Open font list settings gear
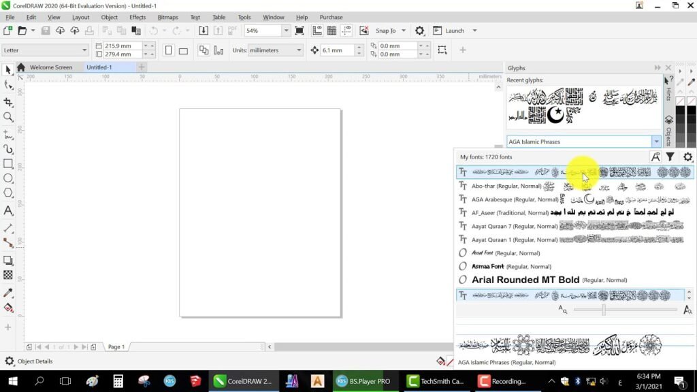The width and height of the screenshot is (697, 392). coord(687,157)
